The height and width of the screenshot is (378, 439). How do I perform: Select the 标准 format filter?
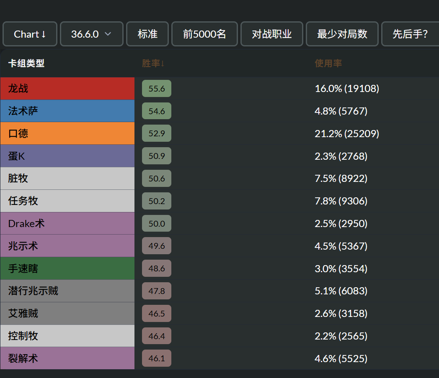147,34
